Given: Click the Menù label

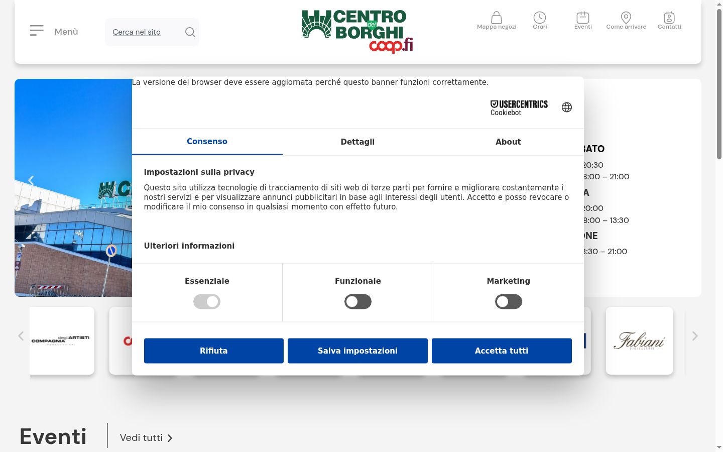Looking at the screenshot, I should 66,32.
